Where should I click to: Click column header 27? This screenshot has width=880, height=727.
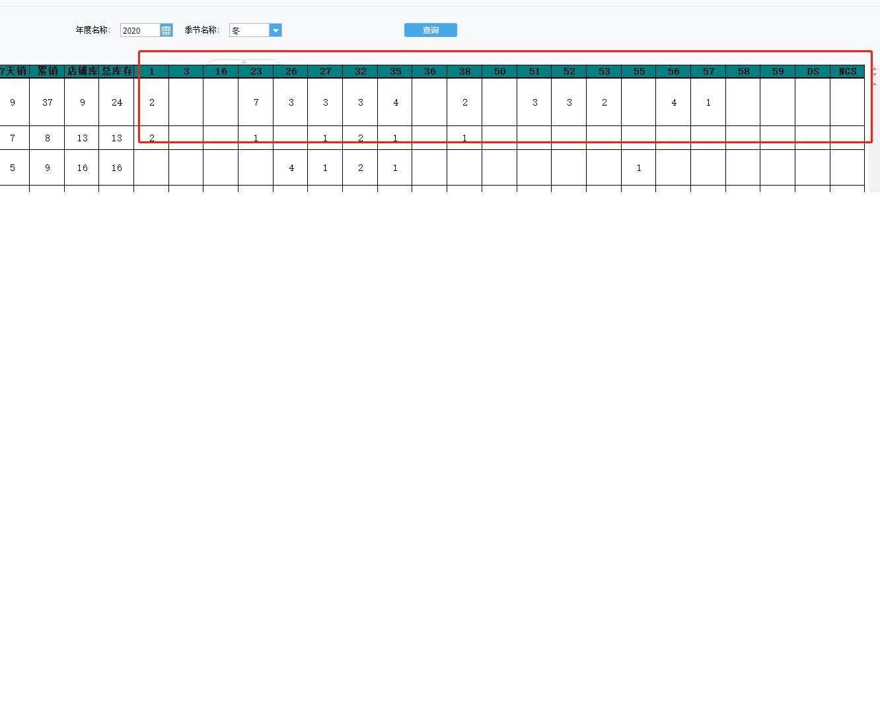click(325, 71)
